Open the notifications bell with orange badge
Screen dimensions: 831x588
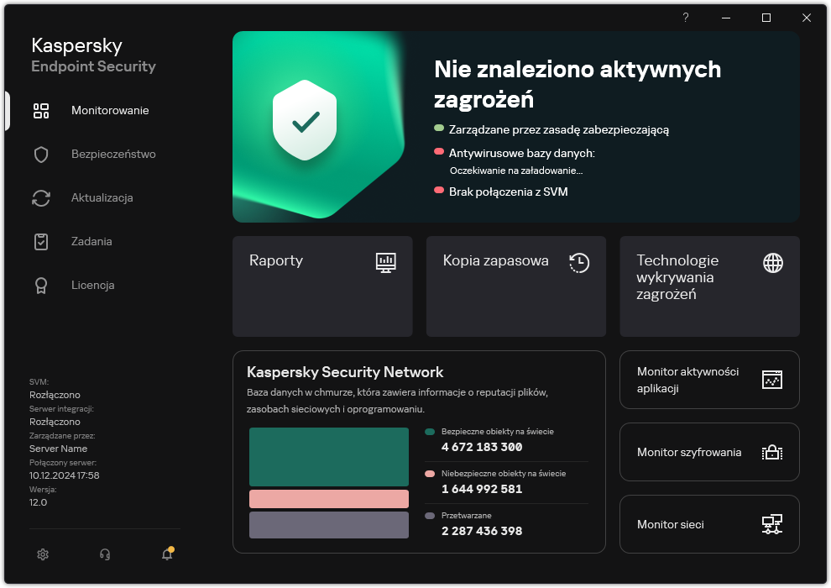click(x=166, y=554)
